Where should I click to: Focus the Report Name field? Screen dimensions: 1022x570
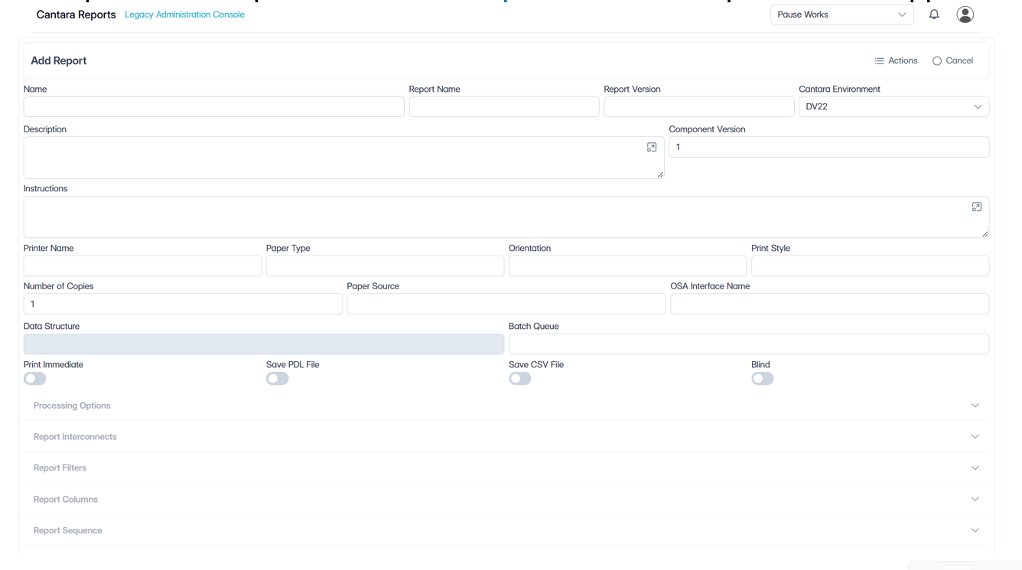coord(504,106)
